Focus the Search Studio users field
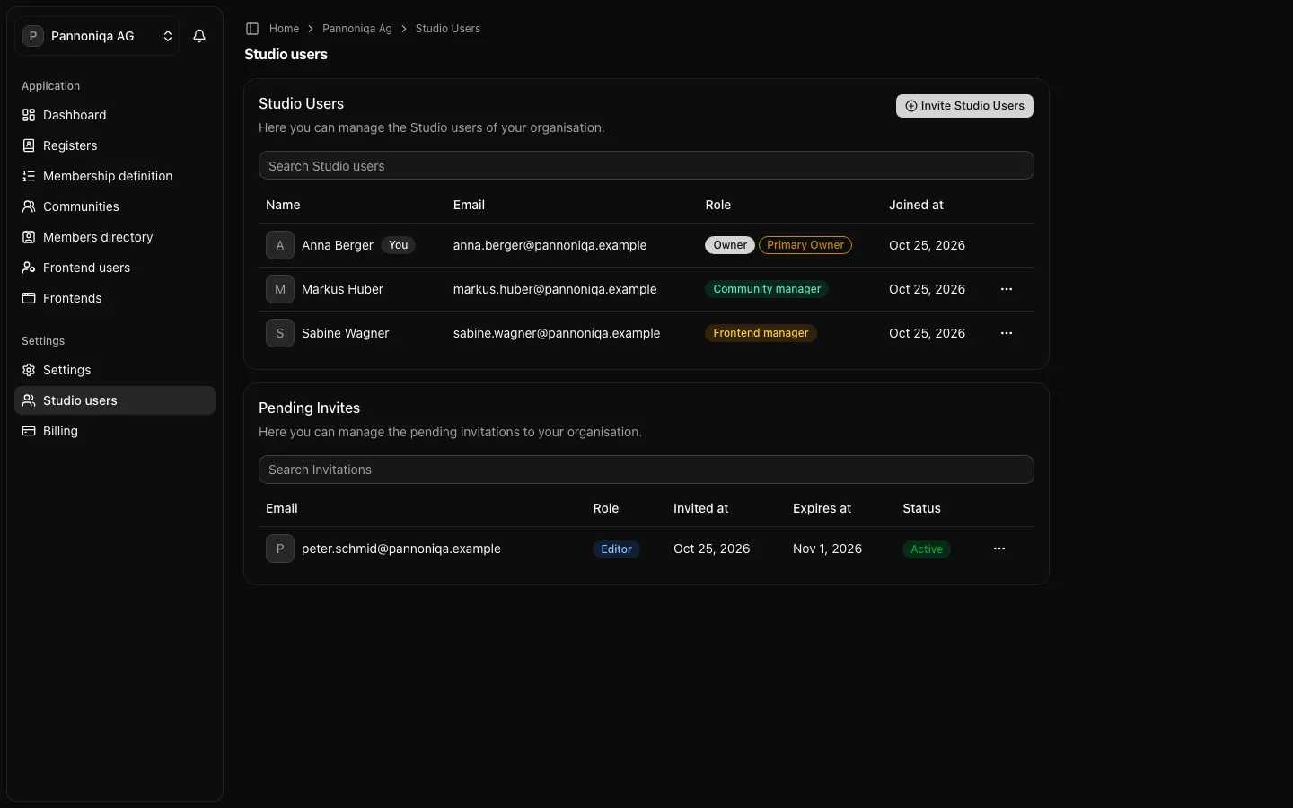Screen dimensions: 1293x808 [646, 165]
